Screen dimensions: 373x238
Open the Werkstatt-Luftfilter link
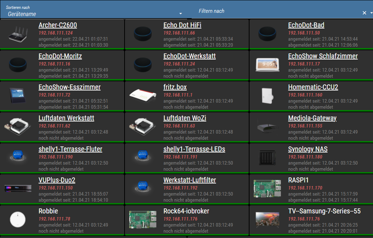pyautogui.click(x=190, y=180)
